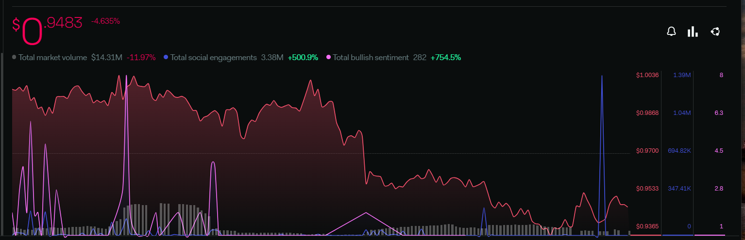Click the $1.0036 price axis label
The height and width of the screenshot is (240, 745).
(x=647, y=75)
